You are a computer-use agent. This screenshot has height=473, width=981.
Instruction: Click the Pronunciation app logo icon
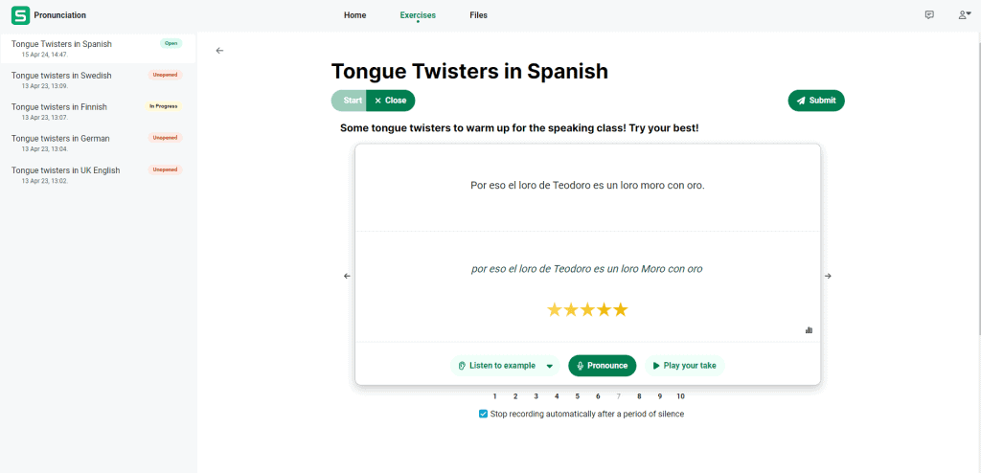(x=20, y=15)
